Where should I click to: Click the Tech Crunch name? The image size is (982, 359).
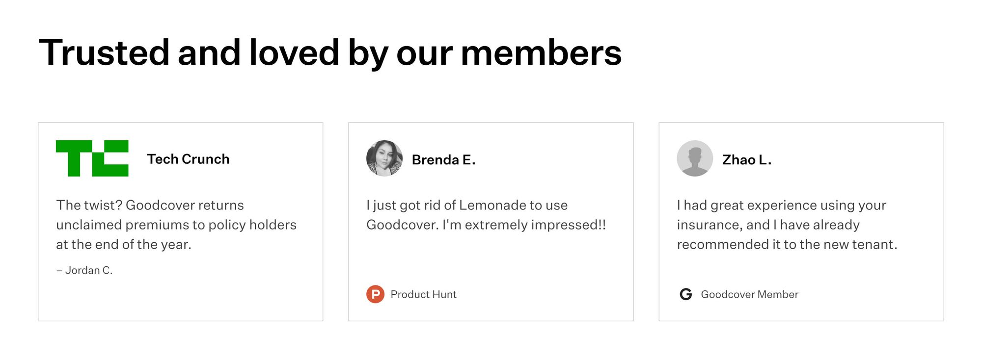click(x=188, y=159)
